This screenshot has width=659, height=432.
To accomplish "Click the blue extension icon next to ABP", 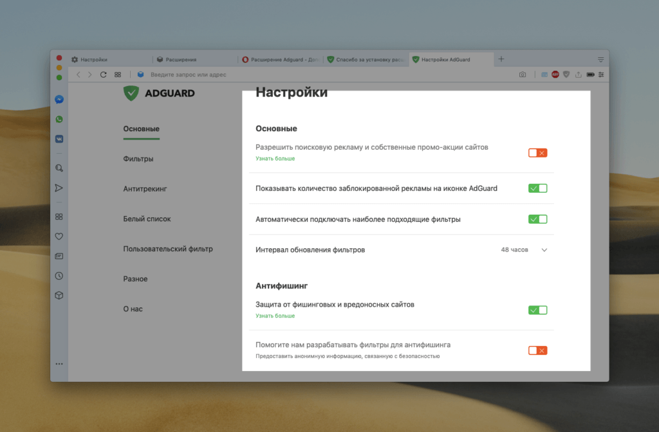I will 544,75.
